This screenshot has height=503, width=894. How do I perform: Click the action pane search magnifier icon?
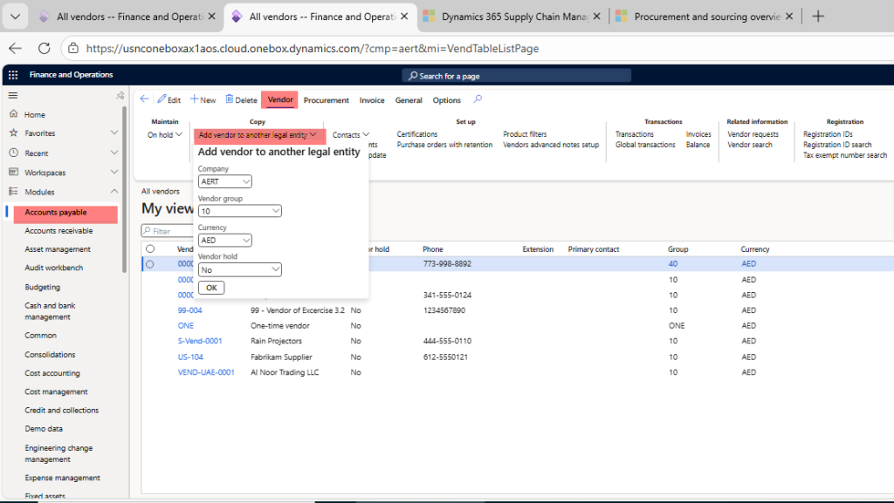point(478,99)
